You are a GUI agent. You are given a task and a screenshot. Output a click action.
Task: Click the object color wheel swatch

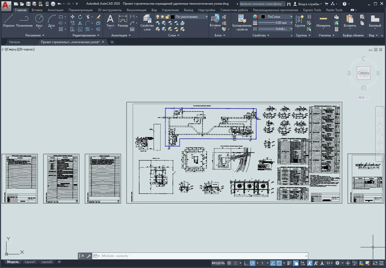255,17
